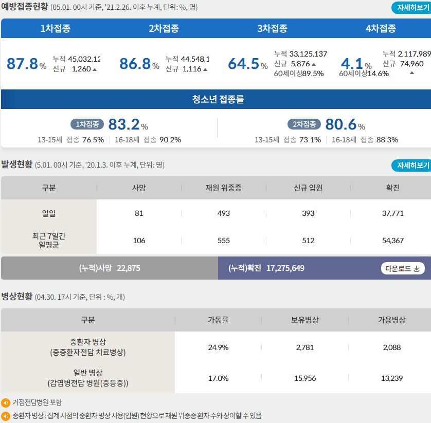This screenshot has height=423, width=431.
Task: Click the 87.8% first dose rate
Action: [x=26, y=64]
